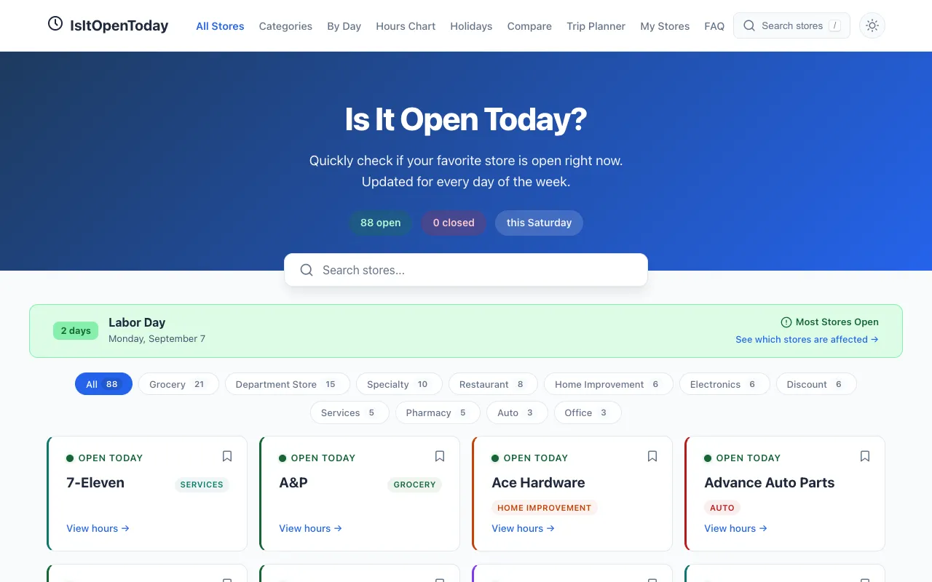Viewport: 932px width, 582px height.
Task: Select the All 88 filter chip
Action: 103,384
